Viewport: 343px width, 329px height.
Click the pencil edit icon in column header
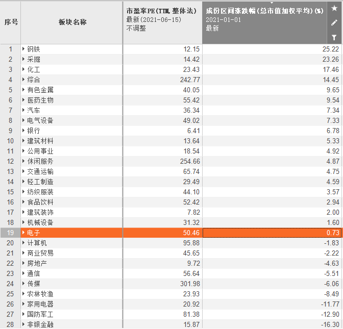click(x=334, y=22)
